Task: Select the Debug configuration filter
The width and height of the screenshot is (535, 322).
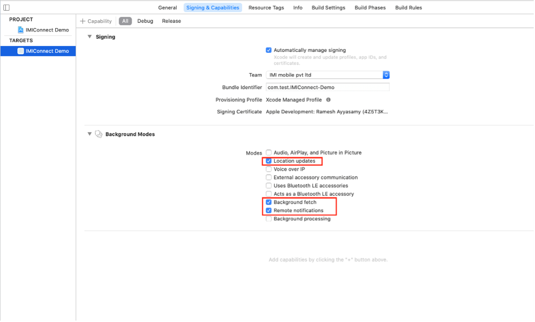Action: [x=145, y=21]
